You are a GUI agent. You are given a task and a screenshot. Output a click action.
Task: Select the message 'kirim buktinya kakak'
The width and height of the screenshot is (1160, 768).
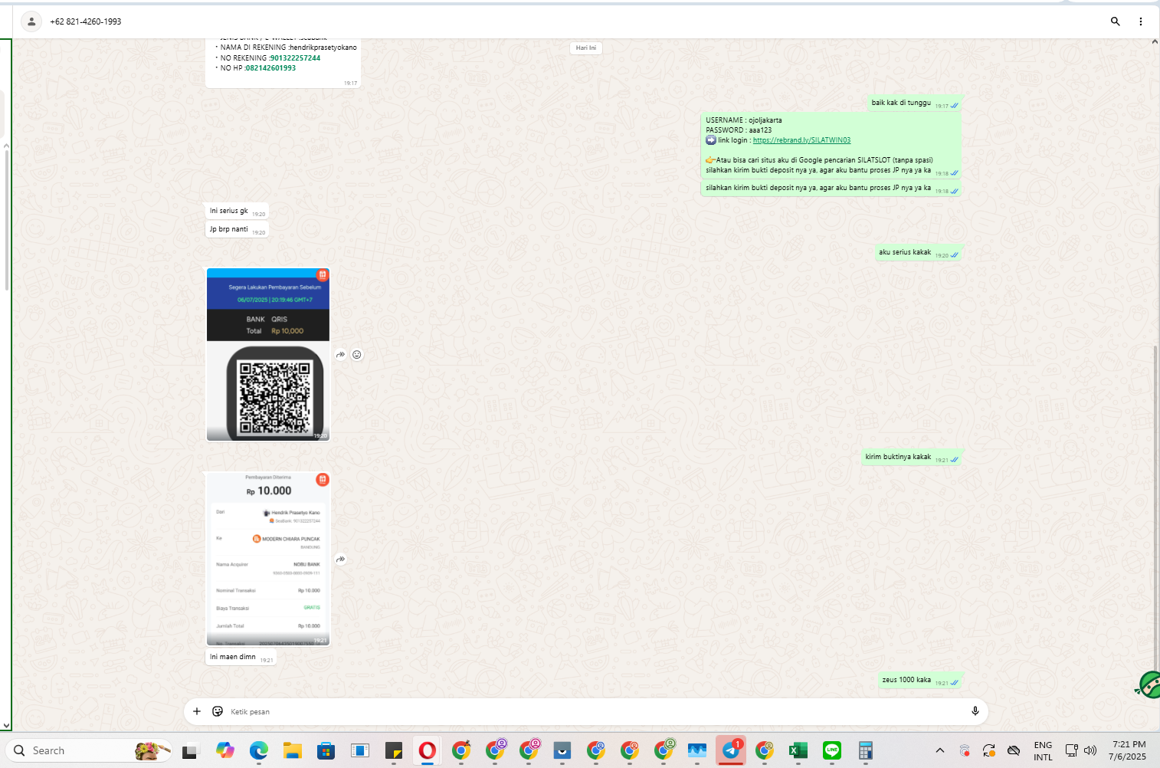coord(912,457)
